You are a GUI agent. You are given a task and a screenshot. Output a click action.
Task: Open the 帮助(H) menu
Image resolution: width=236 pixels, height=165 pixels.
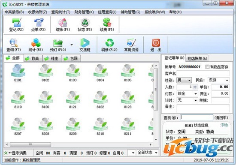click(175, 12)
